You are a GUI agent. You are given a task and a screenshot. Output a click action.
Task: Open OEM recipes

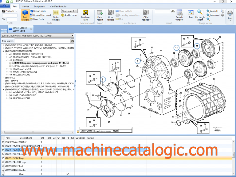click(x=146, y=15)
